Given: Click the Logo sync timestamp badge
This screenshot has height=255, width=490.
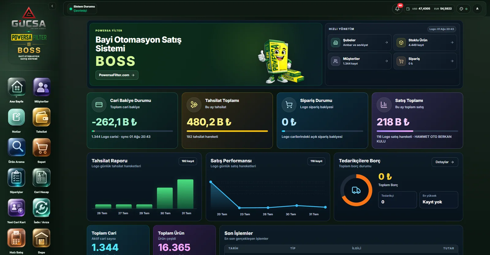Looking at the screenshot, I should click(442, 29).
